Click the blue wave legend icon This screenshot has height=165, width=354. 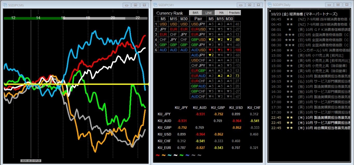pyautogui.click(x=188, y=155)
